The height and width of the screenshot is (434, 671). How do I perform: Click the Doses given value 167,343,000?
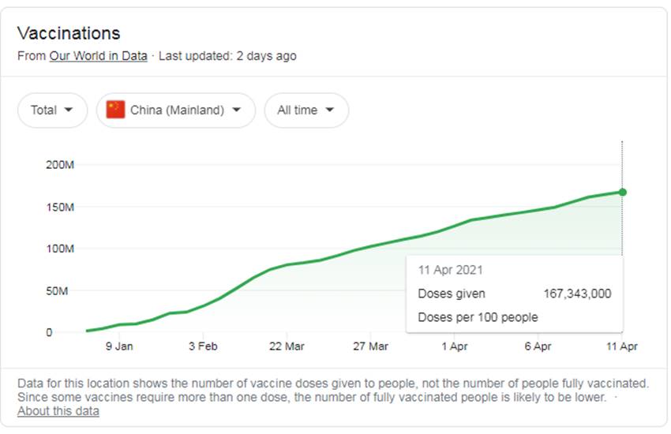(577, 294)
